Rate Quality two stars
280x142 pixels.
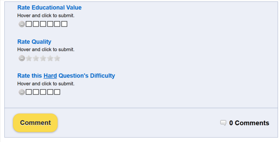point(36,58)
